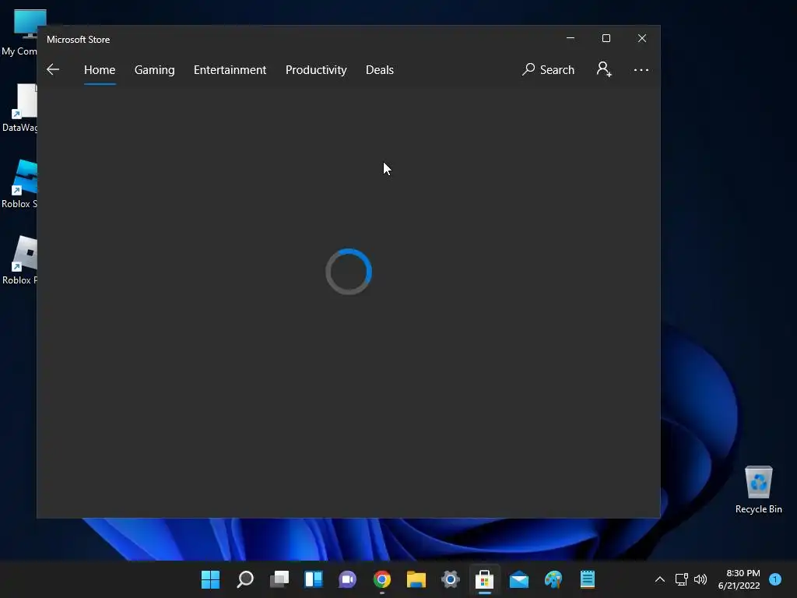This screenshot has width=797, height=598.
Task: Open the three-dot See more menu
Action: pos(641,69)
